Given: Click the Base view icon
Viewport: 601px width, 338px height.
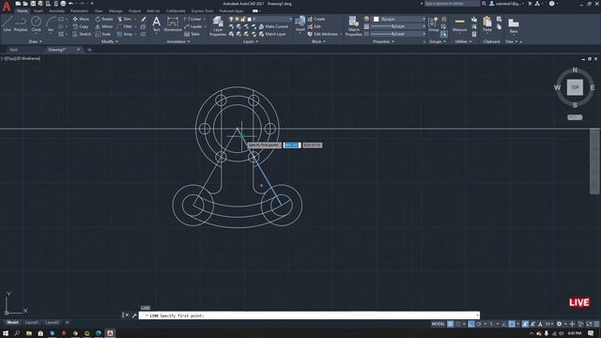Looking at the screenshot, I should pos(514,25).
